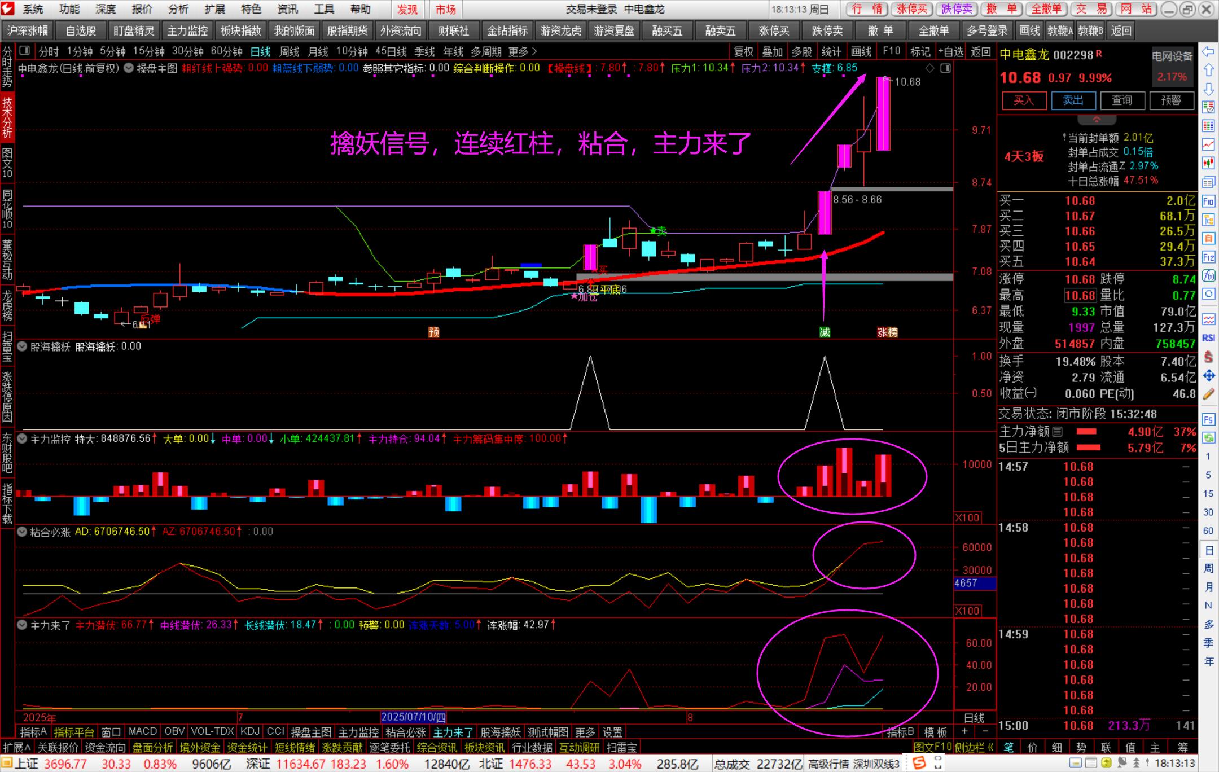Toggle the 画线 drawing mode
This screenshot has width=1219, height=772.
click(861, 51)
